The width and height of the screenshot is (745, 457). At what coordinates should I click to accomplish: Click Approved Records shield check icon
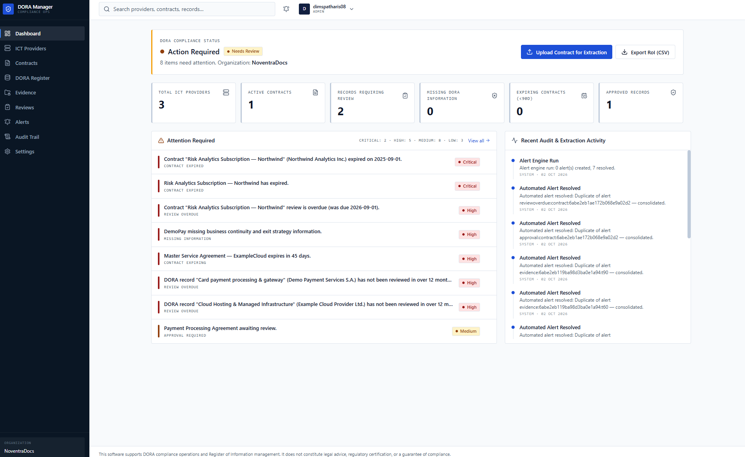click(x=673, y=92)
